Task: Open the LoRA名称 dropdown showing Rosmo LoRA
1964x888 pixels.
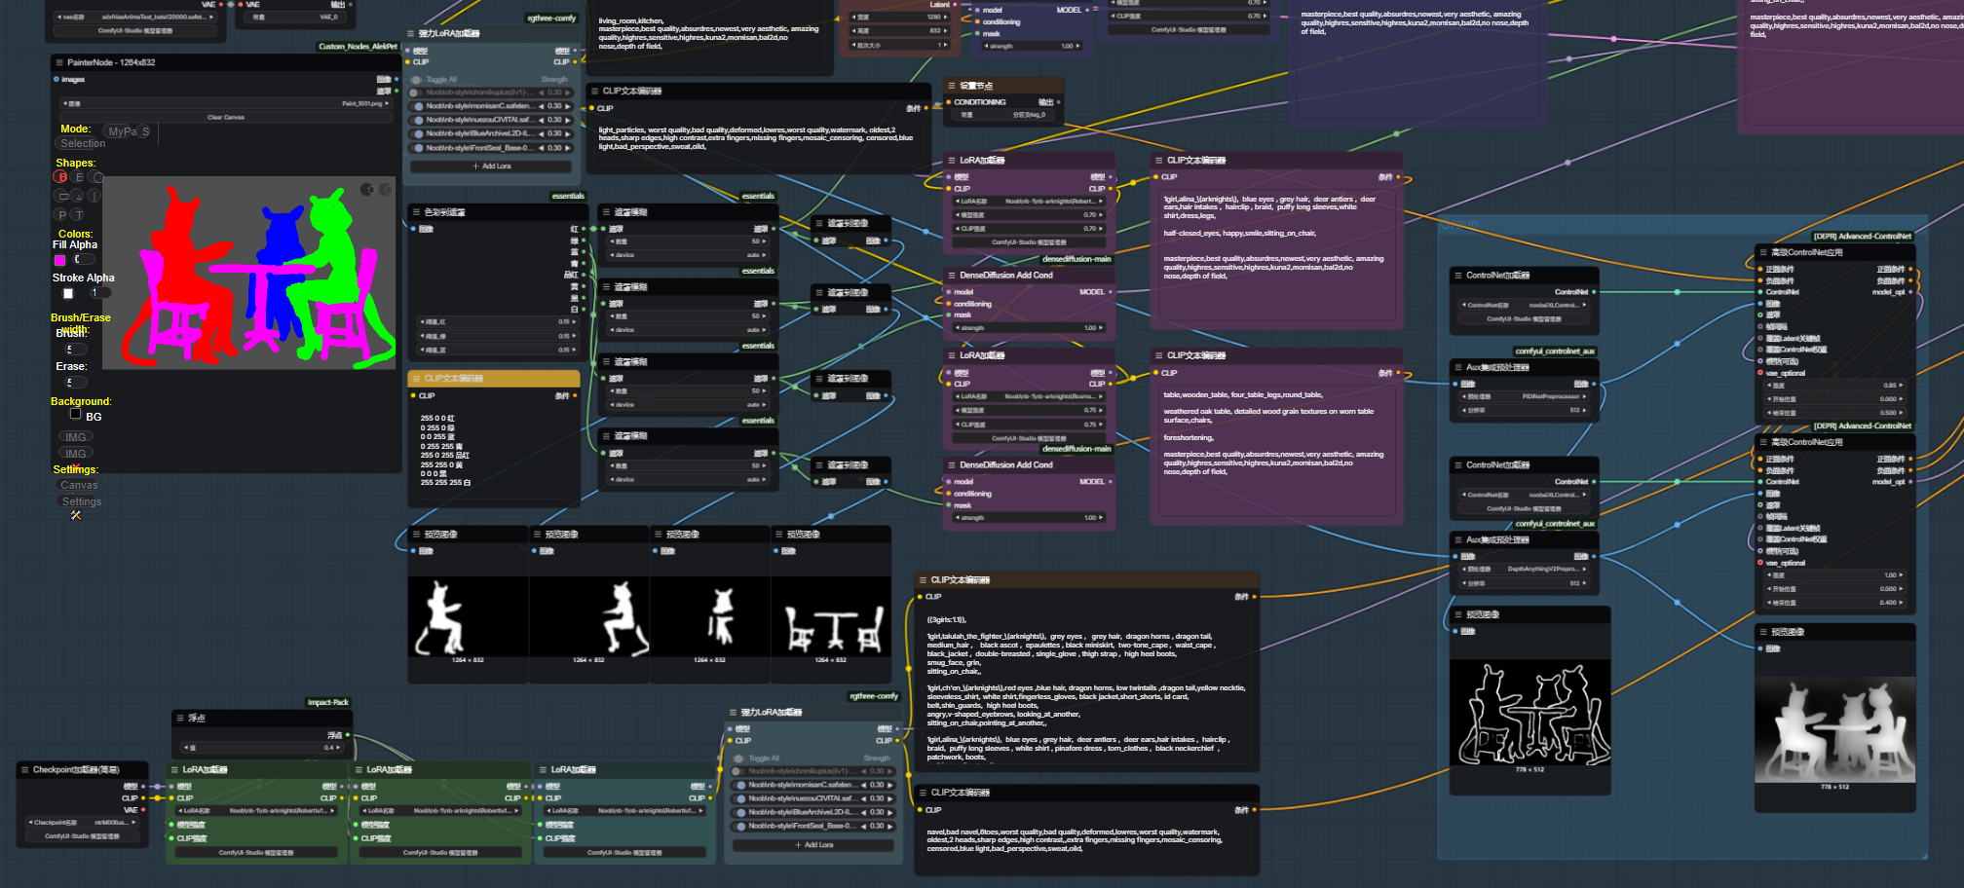Action: [x=1030, y=396]
